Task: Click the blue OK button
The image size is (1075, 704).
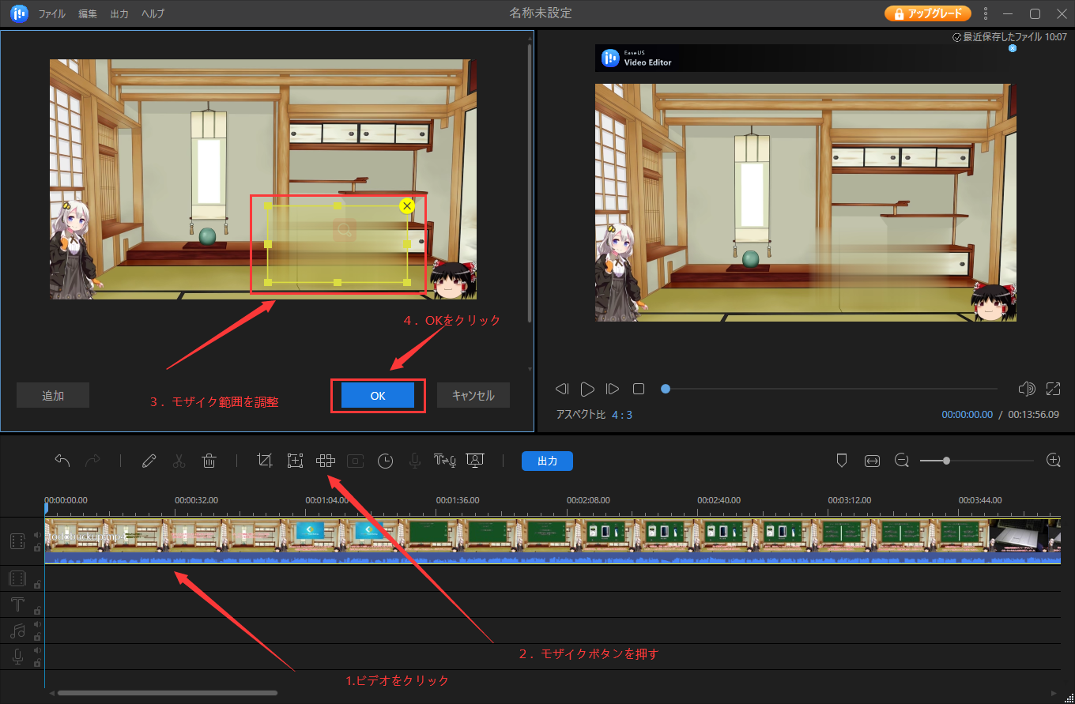Action: pyautogui.click(x=378, y=396)
